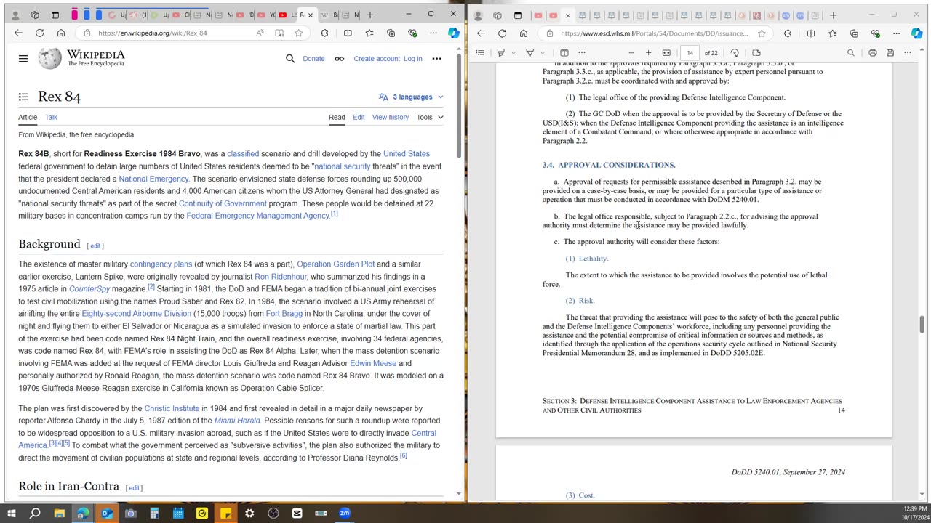Open Copilot in the Wikipedia browser window
Image resolution: width=931 pixels, height=523 pixels.
453,33
